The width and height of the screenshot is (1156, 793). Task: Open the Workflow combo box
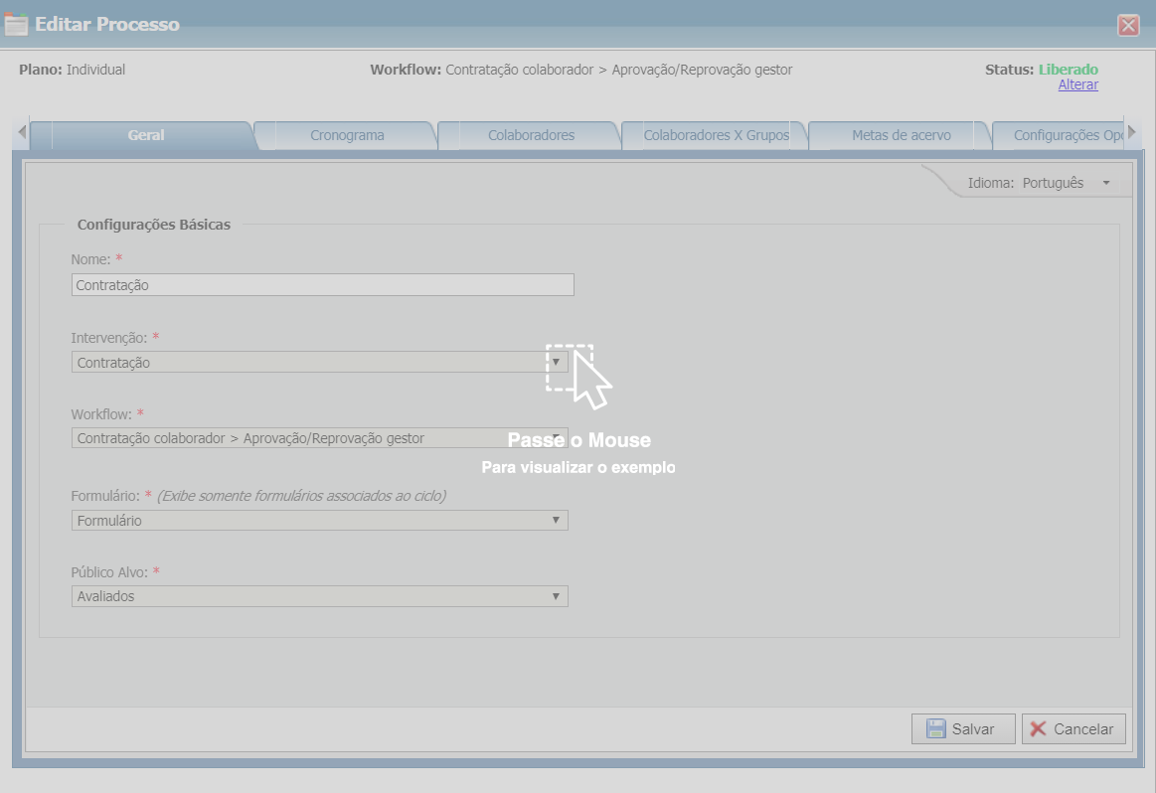coord(320,438)
